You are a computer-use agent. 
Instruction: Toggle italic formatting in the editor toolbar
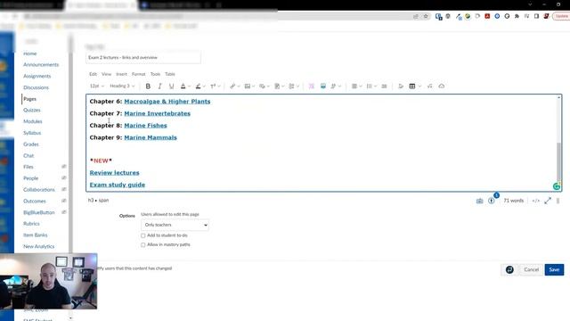pyautogui.click(x=159, y=86)
